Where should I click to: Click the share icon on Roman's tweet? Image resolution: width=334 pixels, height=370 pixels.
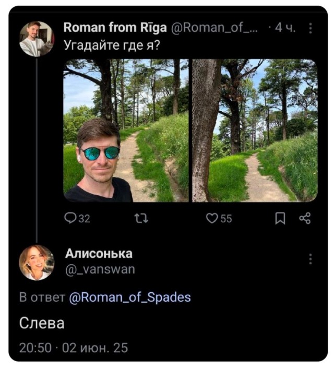(x=305, y=219)
